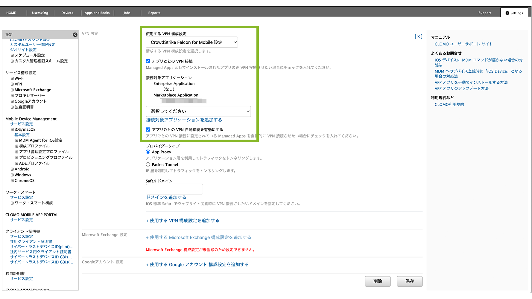Click the plus icon beside Android

(12, 169)
